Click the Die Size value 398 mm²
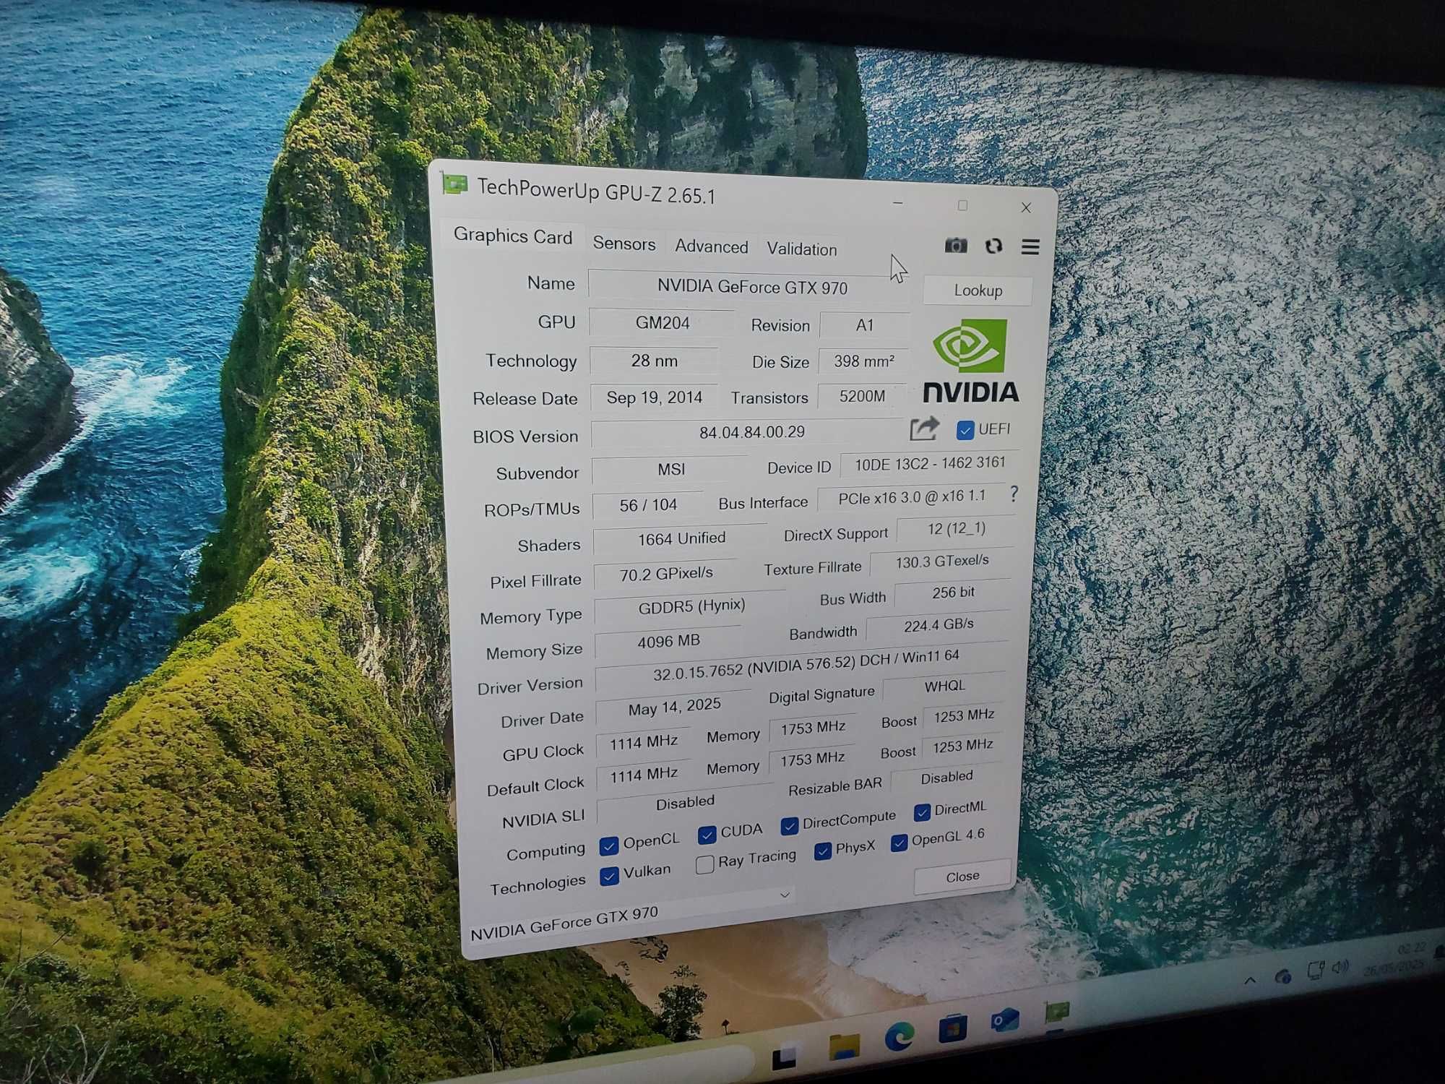Screen dimensions: 1445x1084 click(x=863, y=361)
